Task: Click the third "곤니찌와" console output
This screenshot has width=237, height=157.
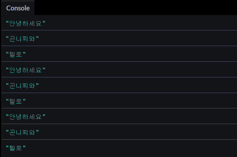Action: pyautogui.click(x=22, y=133)
